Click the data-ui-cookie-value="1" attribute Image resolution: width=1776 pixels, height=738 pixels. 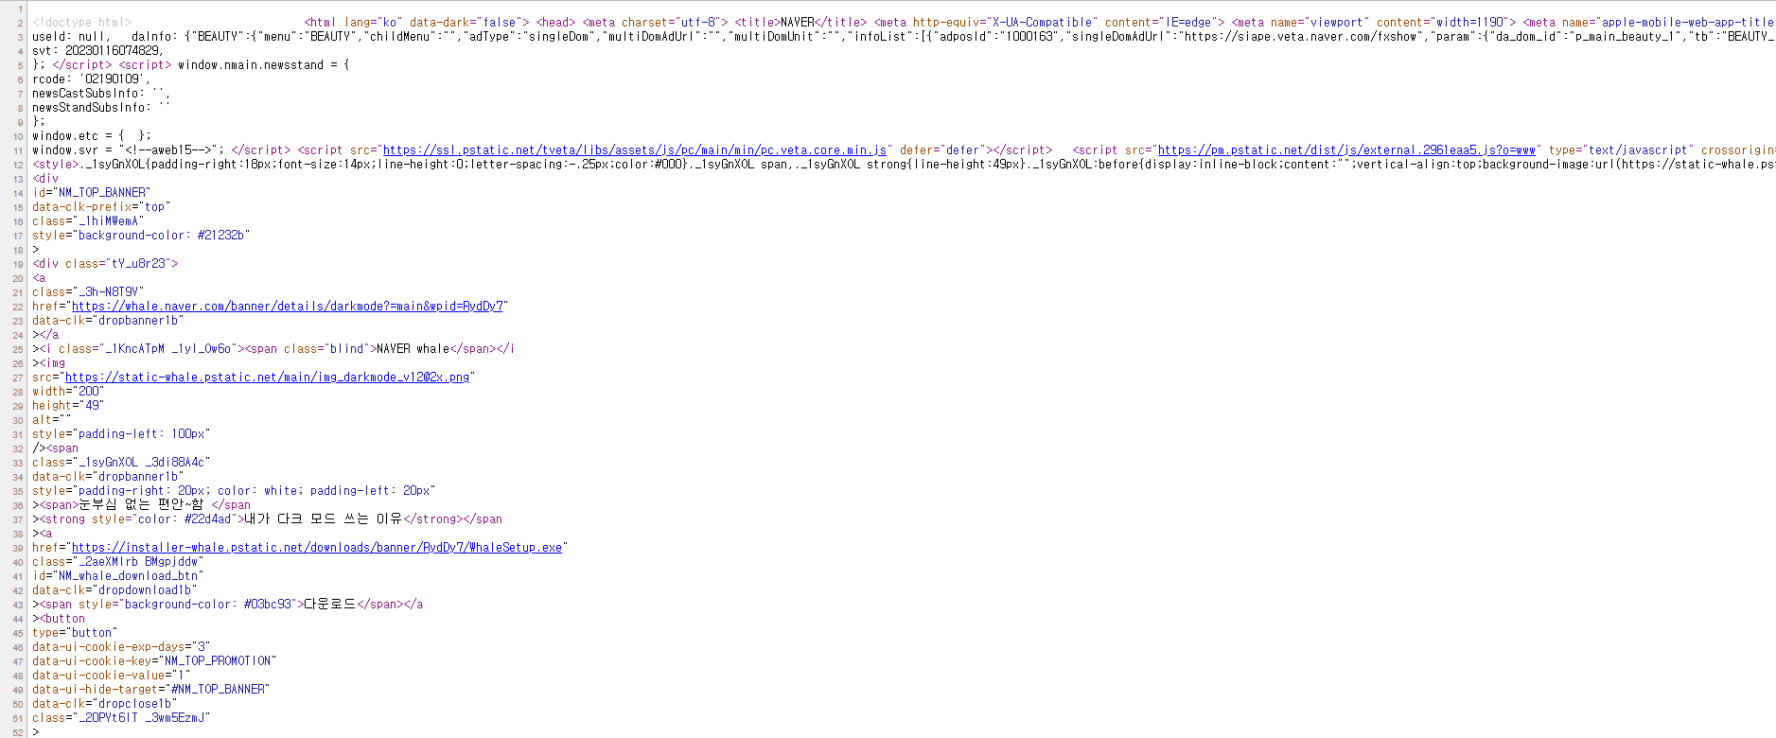tap(111, 675)
